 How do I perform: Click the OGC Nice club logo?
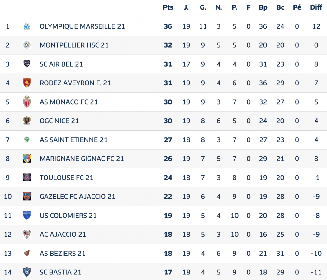pos(27,121)
